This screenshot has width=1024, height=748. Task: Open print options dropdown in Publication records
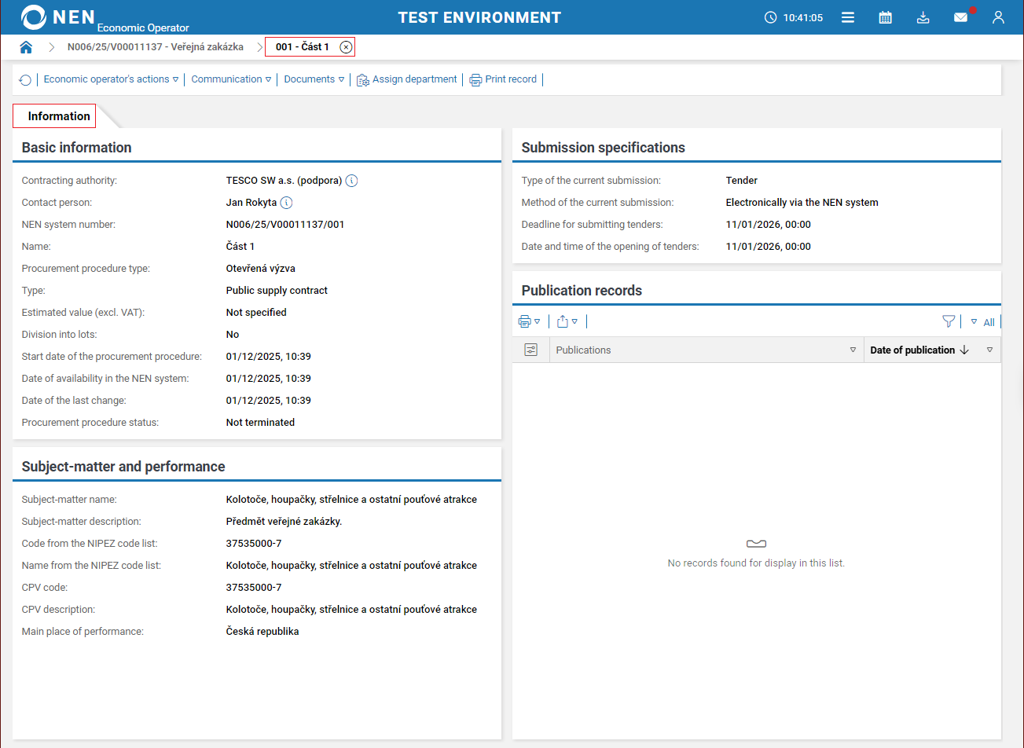tap(529, 321)
